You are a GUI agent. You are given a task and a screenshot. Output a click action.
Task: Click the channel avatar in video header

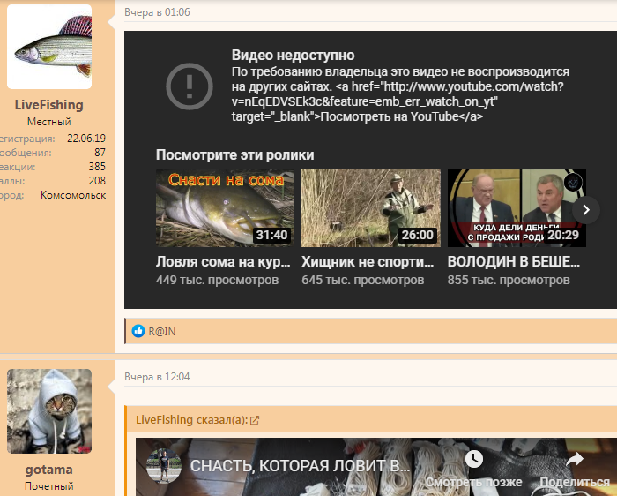coord(159,464)
